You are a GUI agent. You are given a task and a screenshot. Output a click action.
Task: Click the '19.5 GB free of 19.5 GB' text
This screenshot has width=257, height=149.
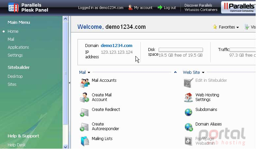click(x=180, y=55)
